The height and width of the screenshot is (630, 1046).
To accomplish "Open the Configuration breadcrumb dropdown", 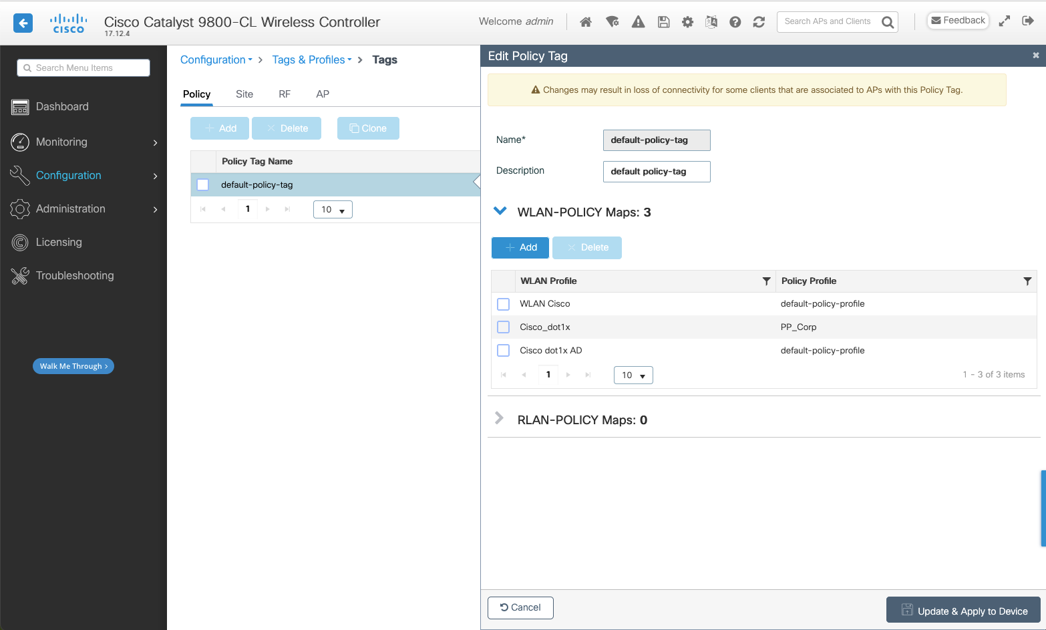I will tap(216, 59).
